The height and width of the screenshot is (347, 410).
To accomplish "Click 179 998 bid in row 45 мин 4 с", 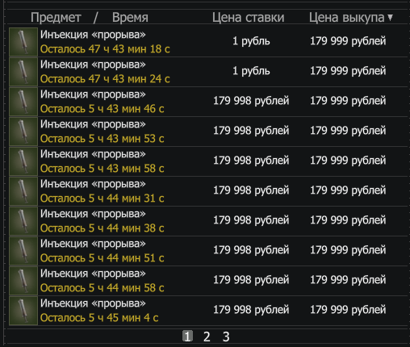I will (251, 310).
